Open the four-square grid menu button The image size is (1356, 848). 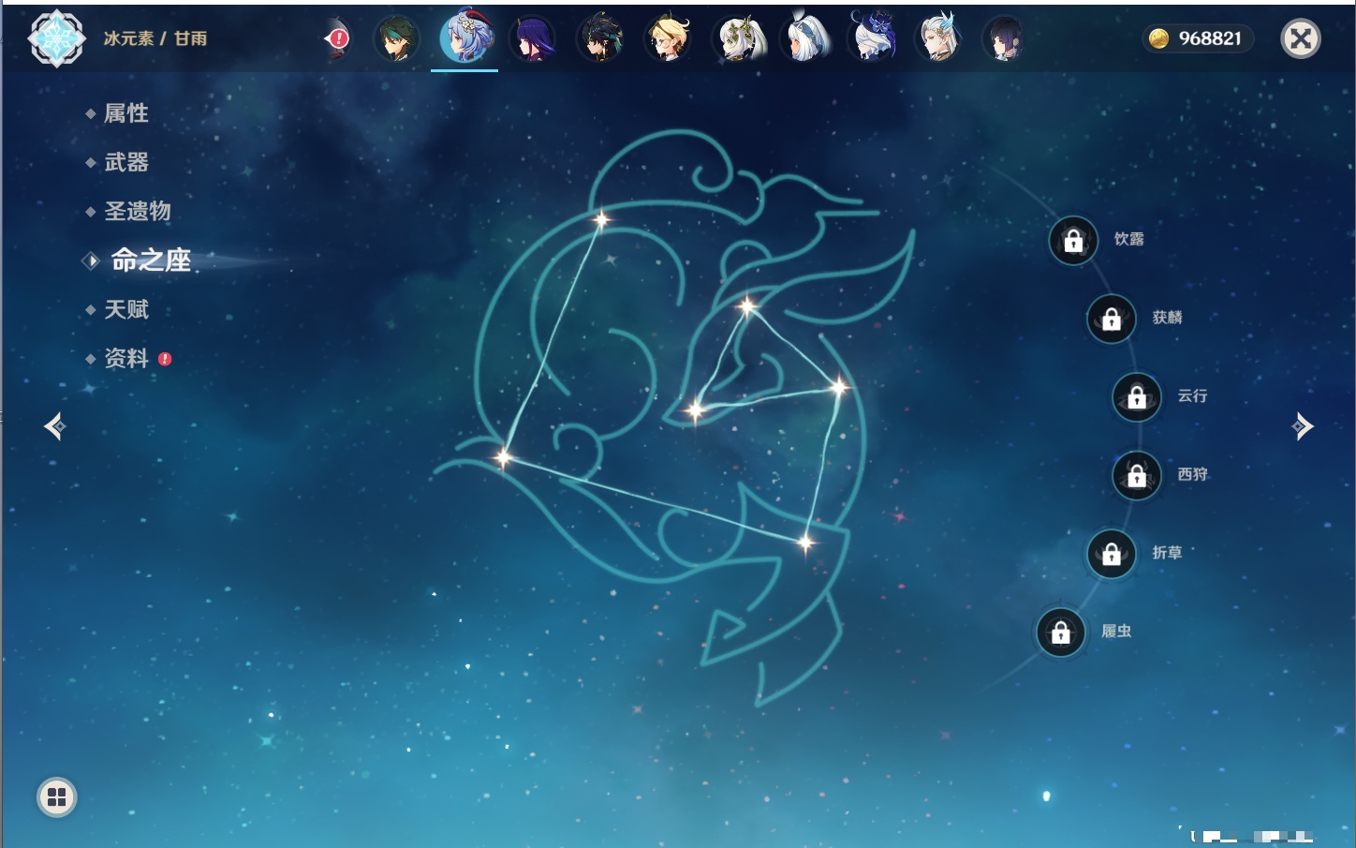click(x=57, y=797)
